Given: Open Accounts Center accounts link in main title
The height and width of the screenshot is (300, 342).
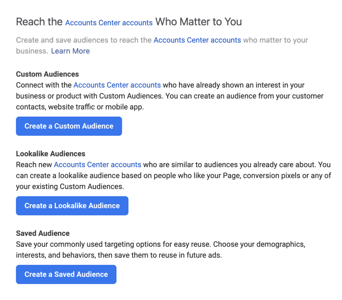Looking at the screenshot, I should [x=109, y=23].
